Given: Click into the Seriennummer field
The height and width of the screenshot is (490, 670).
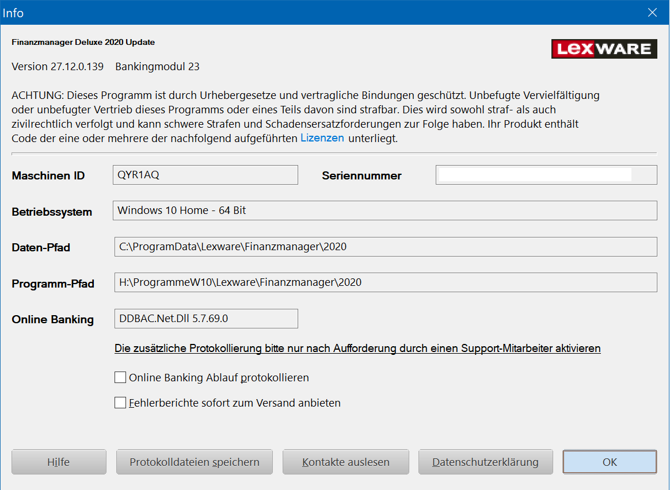Looking at the screenshot, I should click(x=546, y=175).
